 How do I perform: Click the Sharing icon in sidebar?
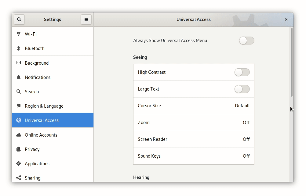pyautogui.click(x=19, y=178)
